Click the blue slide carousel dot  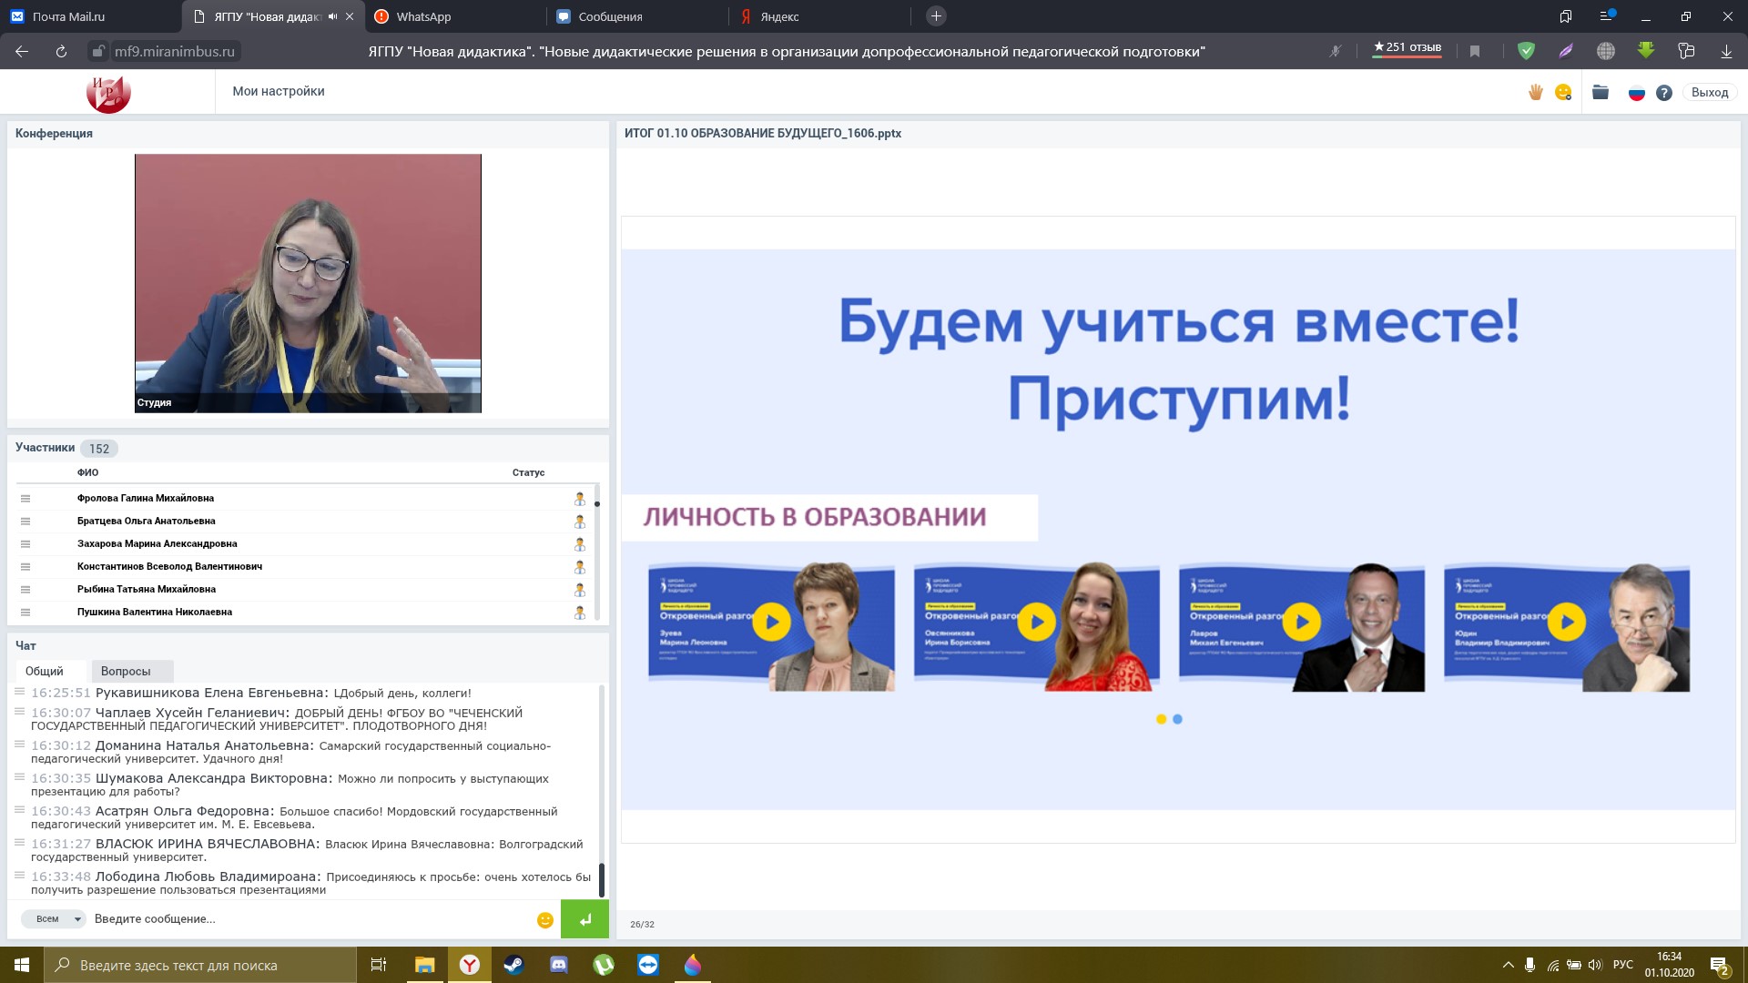[x=1177, y=719]
